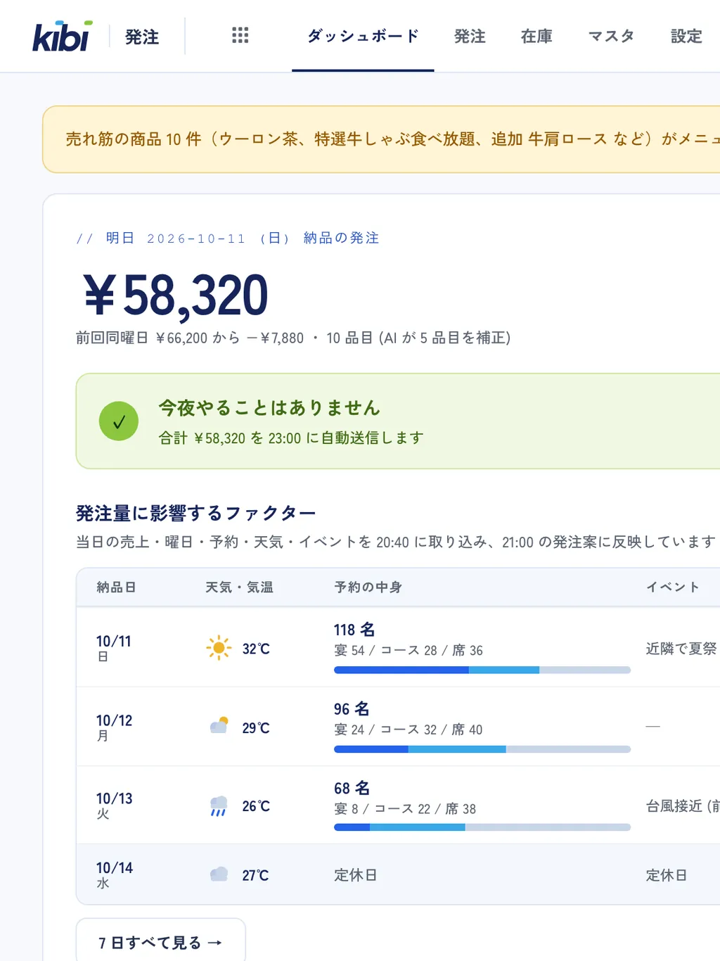This screenshot has width=720, height=961.
Task: Click 27℃ temperature value
Action: 255,875
